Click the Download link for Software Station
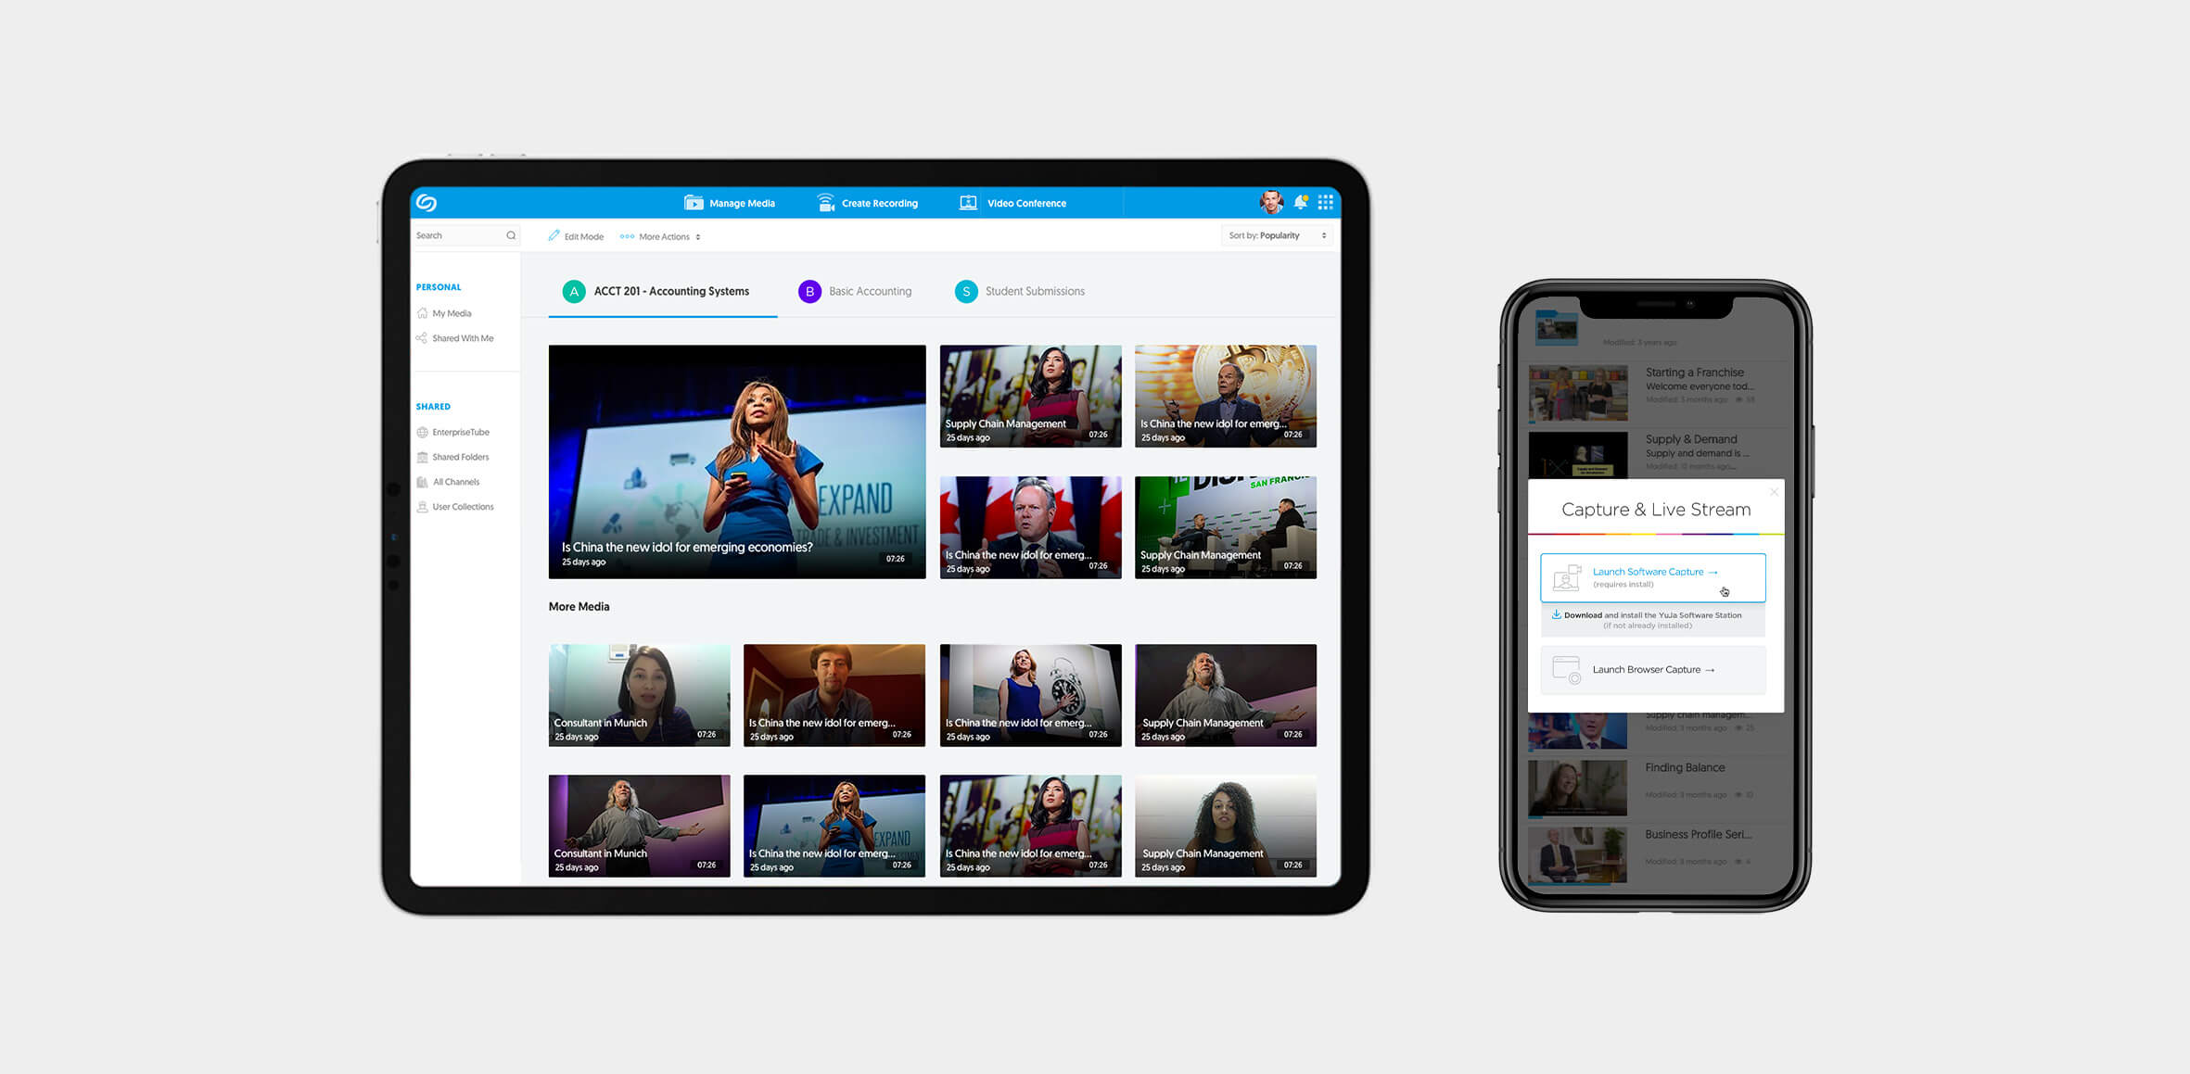This screenshot has height=1074, width=2190. [1582, 615]
